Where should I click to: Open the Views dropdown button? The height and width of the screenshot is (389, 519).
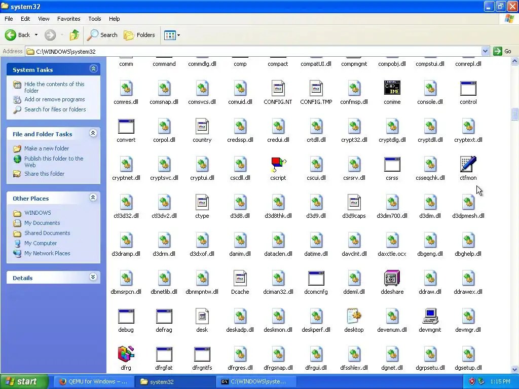(172, 35)
